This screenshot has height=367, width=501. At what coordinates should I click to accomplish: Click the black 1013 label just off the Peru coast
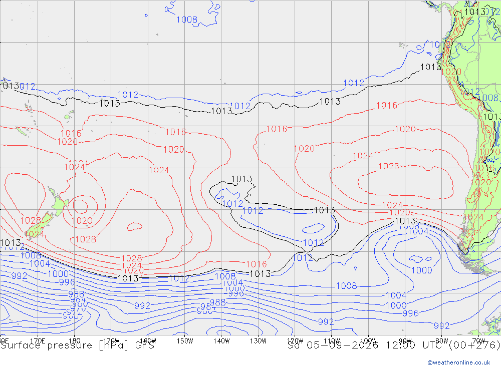[x=431, y=67]
